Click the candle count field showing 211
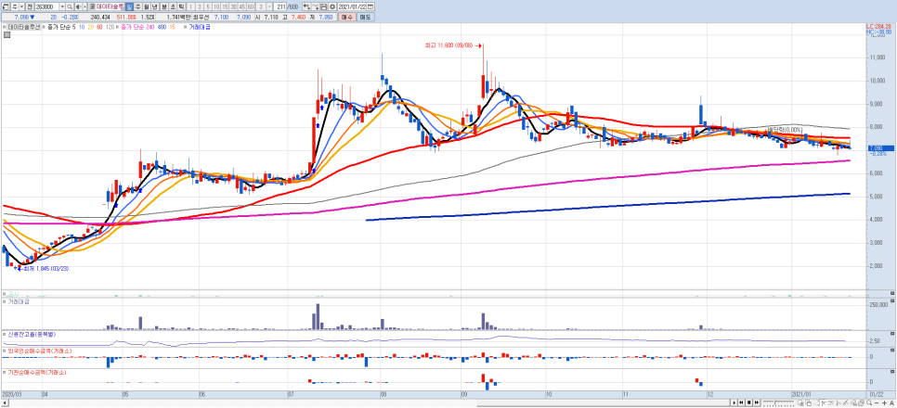 coord(279,6)
